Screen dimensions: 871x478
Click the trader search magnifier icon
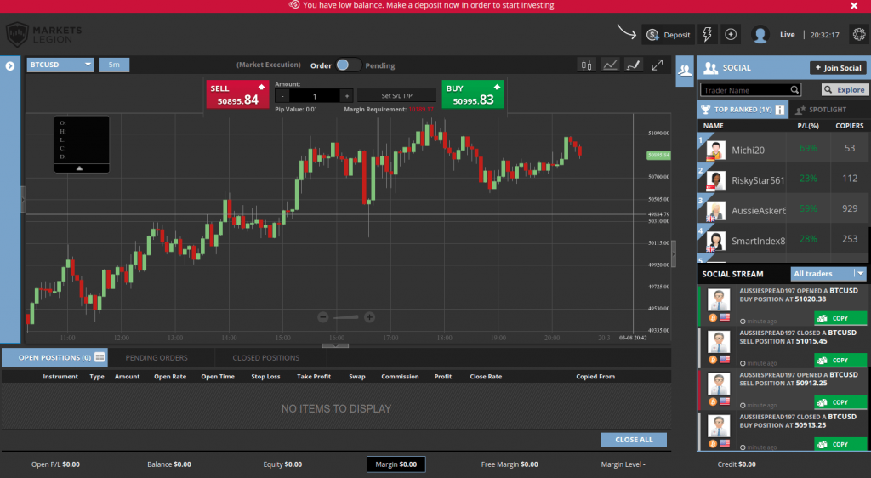(x=795, y=90)
